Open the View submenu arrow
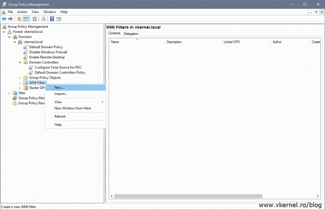This screenshot has height=210, width=325. pos(102,102)
